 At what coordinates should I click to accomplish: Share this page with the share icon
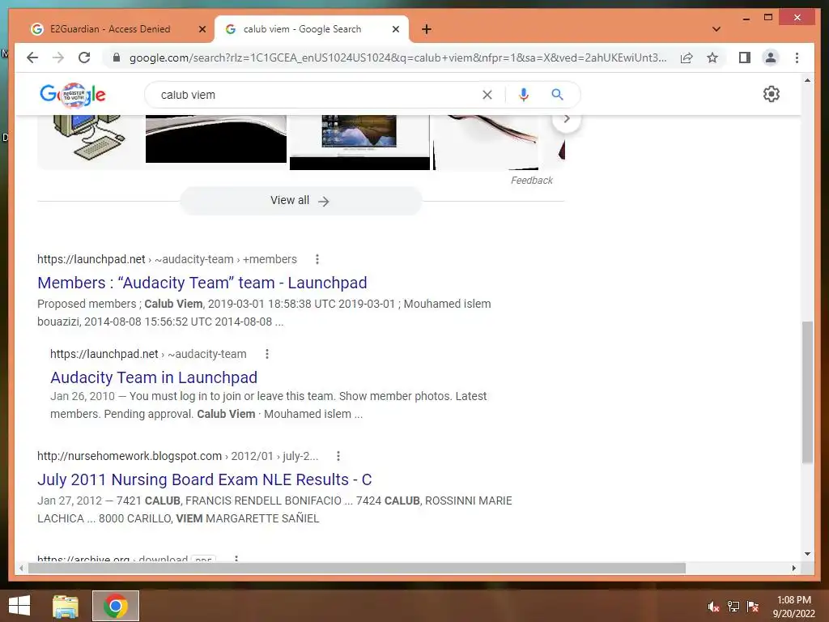coord(687,58)
